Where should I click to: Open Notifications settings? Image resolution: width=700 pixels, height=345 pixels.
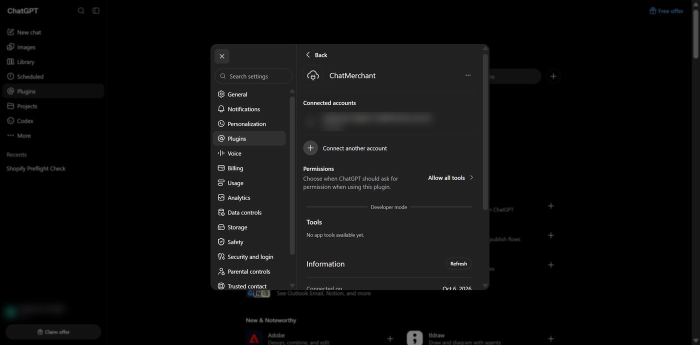point(249,109)
